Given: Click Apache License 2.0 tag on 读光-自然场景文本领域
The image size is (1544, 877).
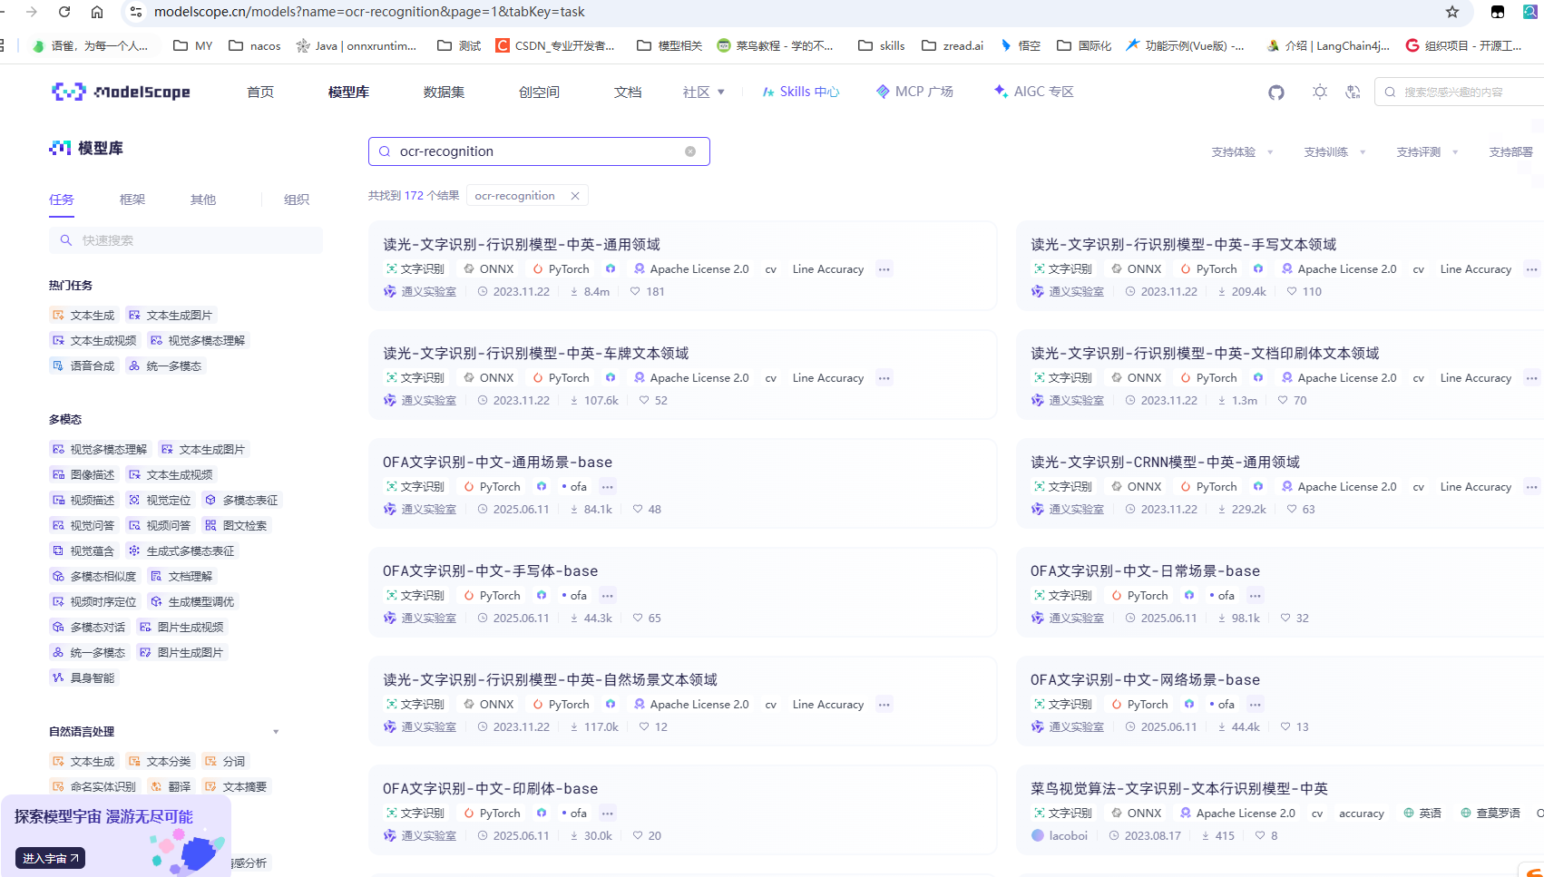Looking at the screenshot, I should click(691, 705).
